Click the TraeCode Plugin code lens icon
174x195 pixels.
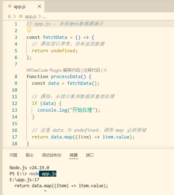coord(29,70)
